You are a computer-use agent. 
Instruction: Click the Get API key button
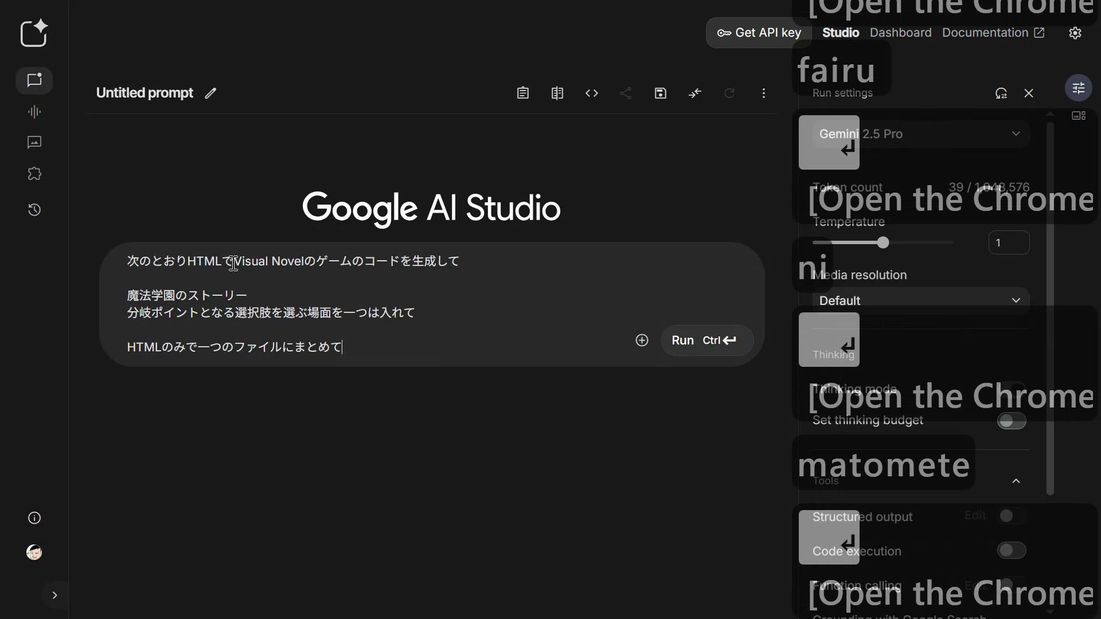pyautogui.click(x=758, y=33)
